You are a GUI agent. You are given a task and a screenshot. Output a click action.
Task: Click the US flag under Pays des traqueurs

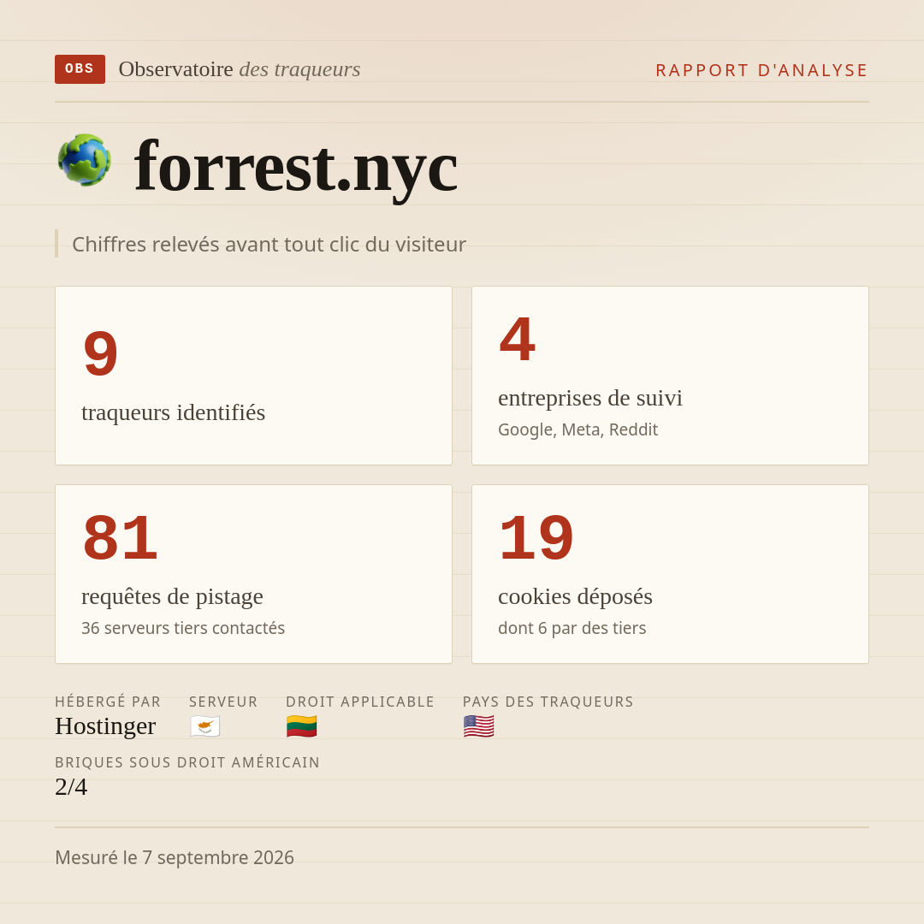click(x=478, y=726)
